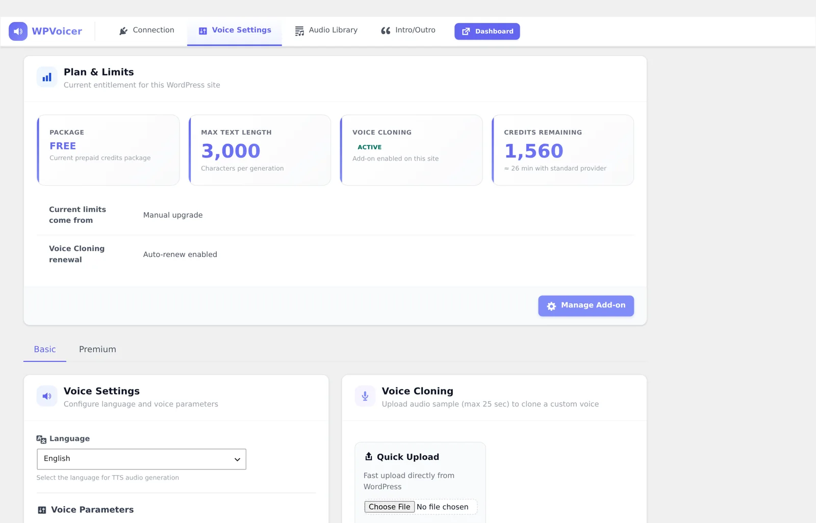This screenshot has height=523, width=816.
Task: Click the 3,000 max text length value
Action: [x=231, y=151]
